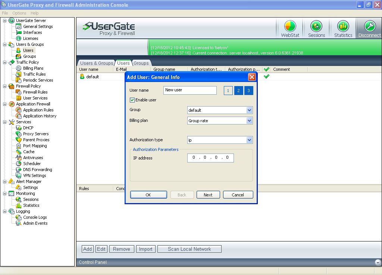This screenshot has height=275, width=382.
Task: Open the WebStat toolbar icon
Action: [x=290, y=27]
